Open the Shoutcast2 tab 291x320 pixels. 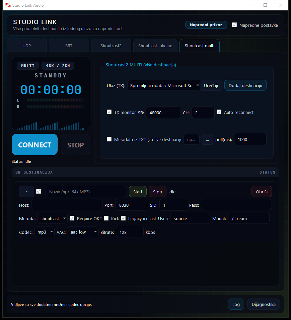click(111, 46)
